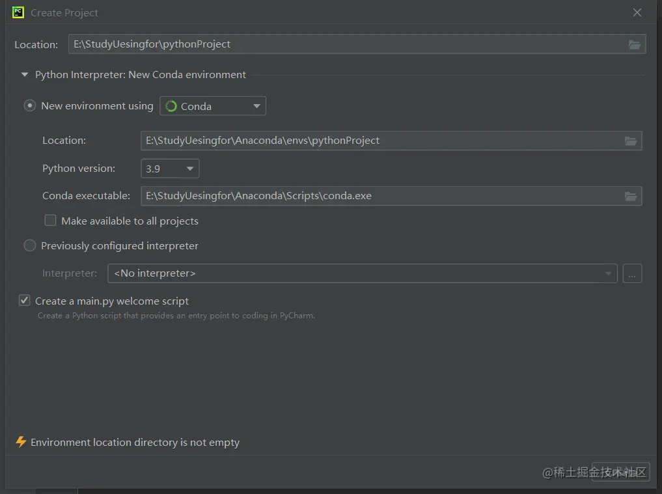The height and width of the screenshot is (494, 662).
Task: Open the interpreter list with the ellipsis button
Action: click(x=632, y=273)
